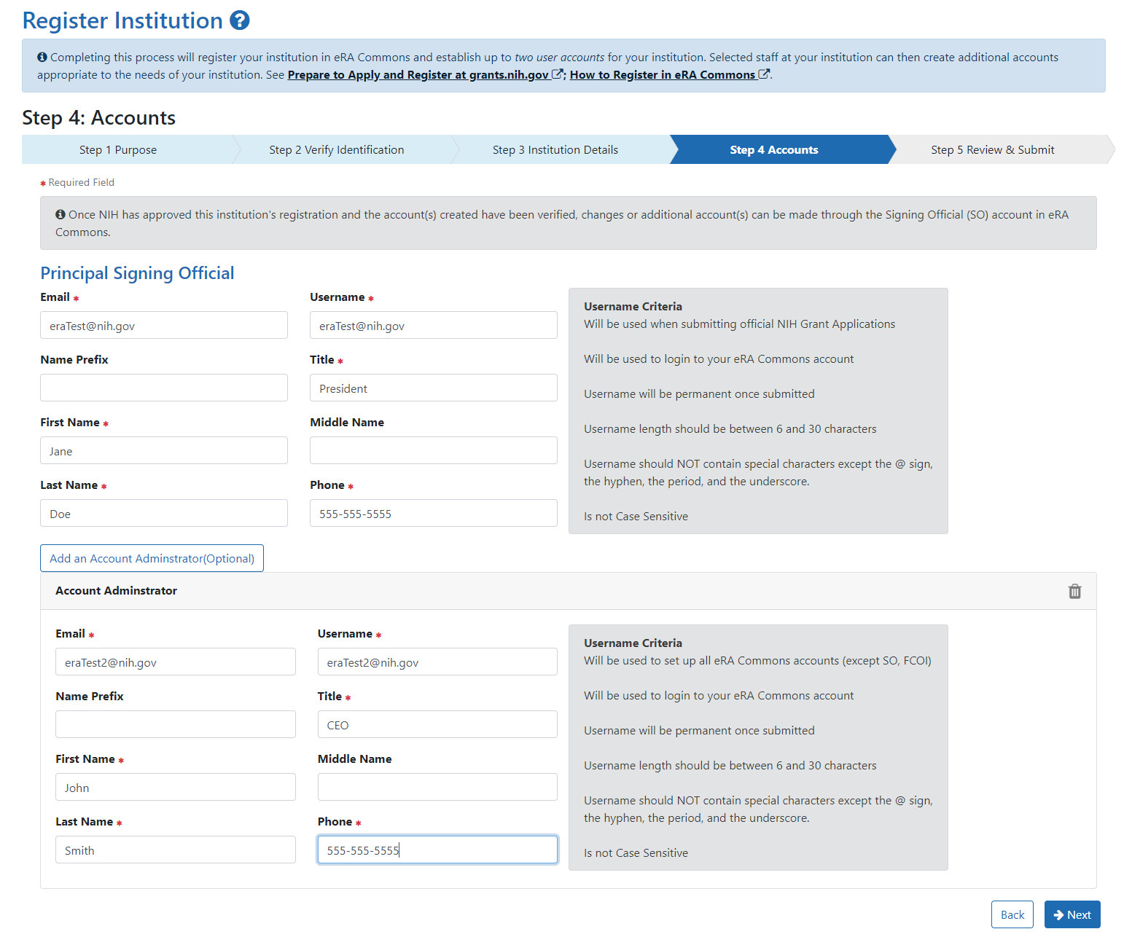The image size is (1124, 937).
Task: Focus the Signing Official Name Prefix field
Action: 163,388
